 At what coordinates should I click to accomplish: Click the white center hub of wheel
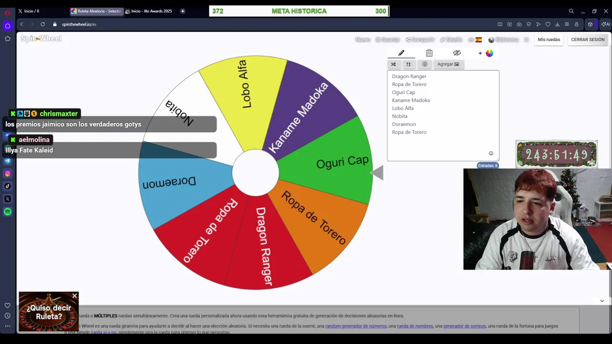(255, 173)
